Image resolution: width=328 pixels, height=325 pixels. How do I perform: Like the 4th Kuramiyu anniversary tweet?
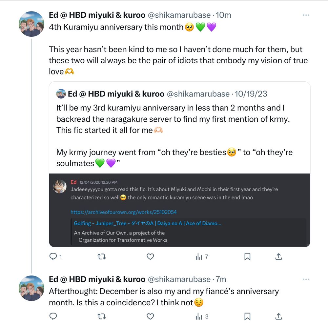coord(150,256)
